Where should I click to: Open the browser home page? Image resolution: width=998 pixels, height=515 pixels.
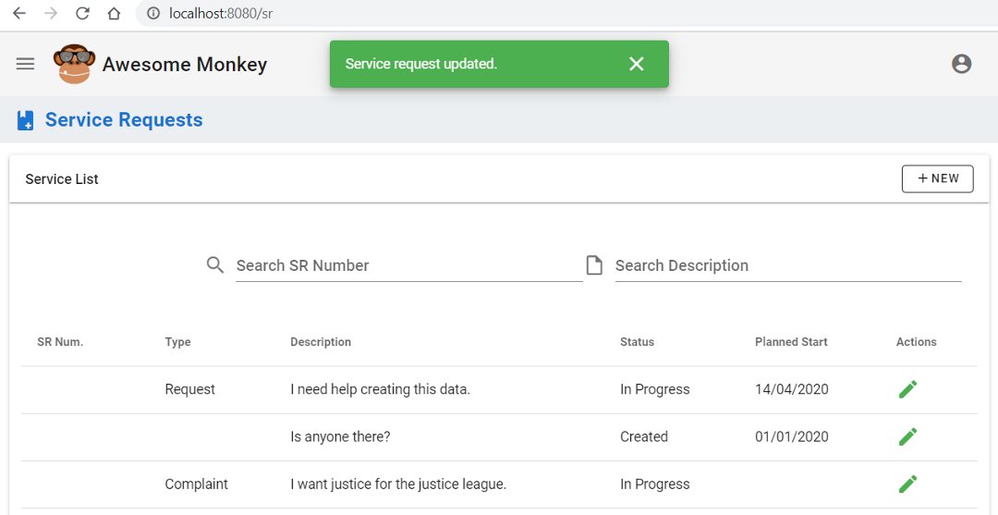[x=114, y=13]
